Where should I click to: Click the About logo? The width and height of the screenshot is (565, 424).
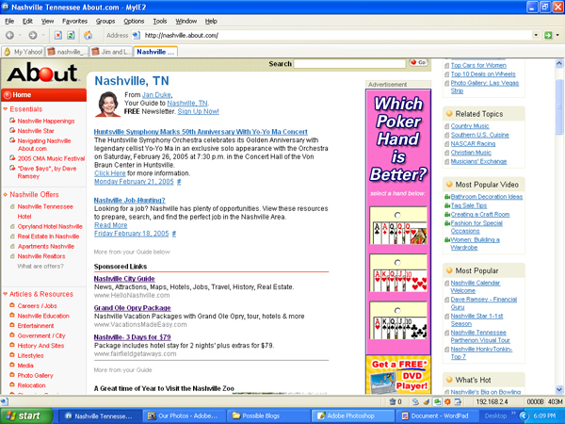click(42, 73)
